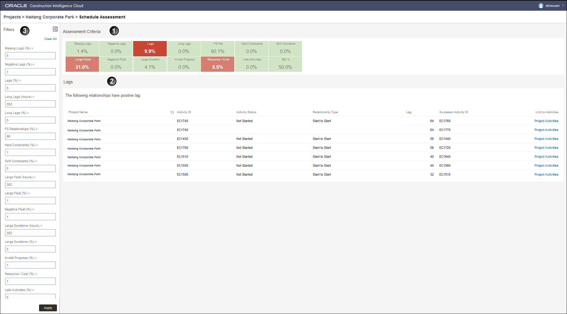The image size is (567, 314).
Task: Click the demouser avatar icon
Action: [x=540, y=5]
